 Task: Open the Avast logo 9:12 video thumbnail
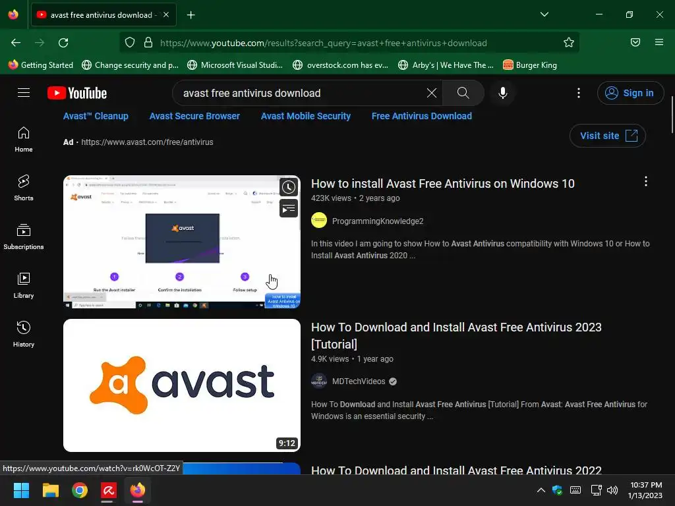coord(182,385)
